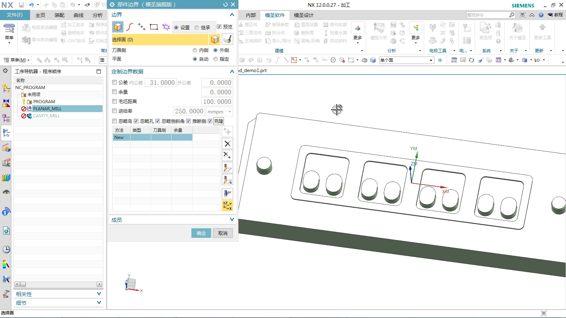The image size is (566, 318).
Task: Click the purple crossed-parallelogram boundary icon
Action: (x=166, y=27)
